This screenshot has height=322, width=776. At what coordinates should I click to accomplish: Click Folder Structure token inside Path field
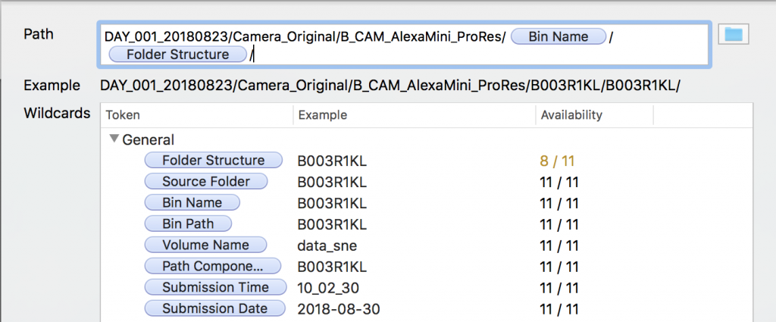(177, 55)
